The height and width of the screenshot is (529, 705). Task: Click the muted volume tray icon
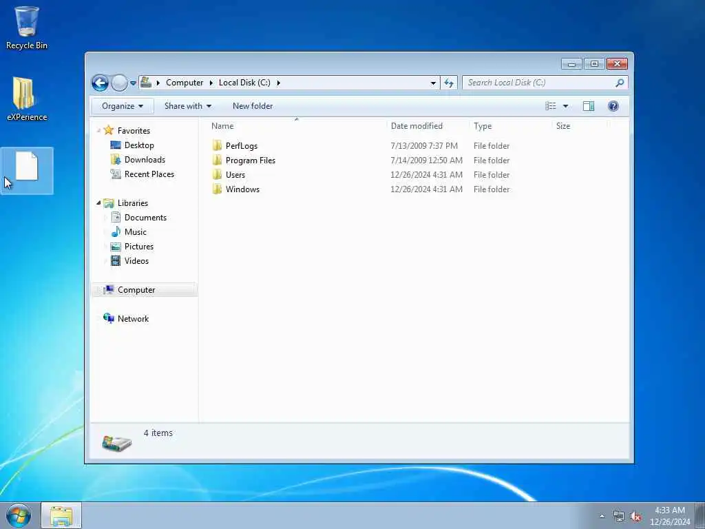coord(635,517)
